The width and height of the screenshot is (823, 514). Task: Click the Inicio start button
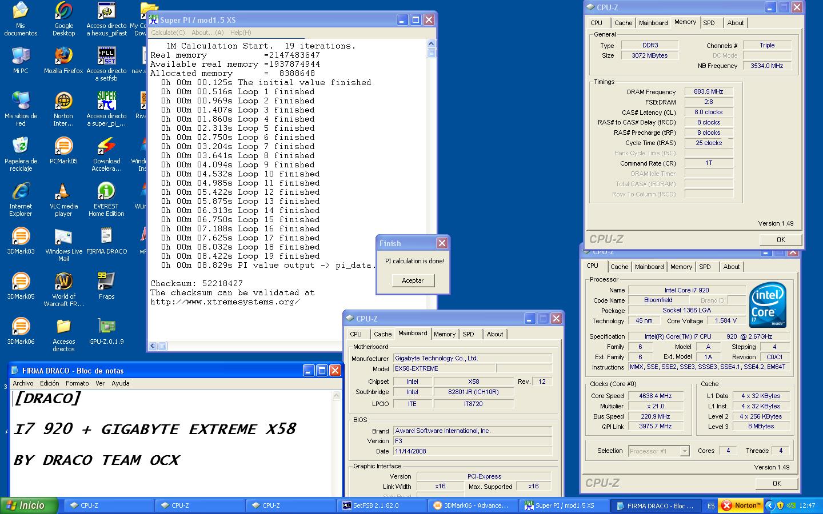pos(30,505)
